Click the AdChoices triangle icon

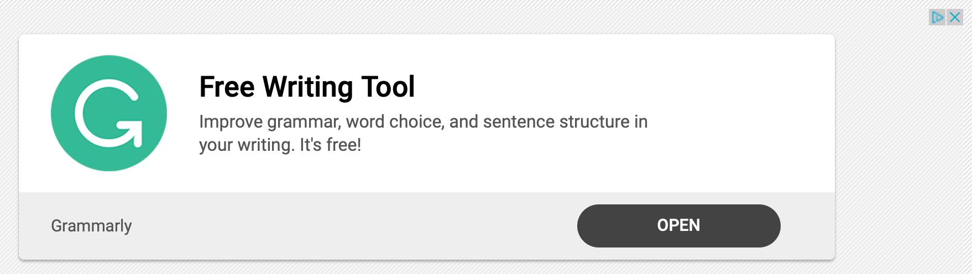click(x=937, y=17)
